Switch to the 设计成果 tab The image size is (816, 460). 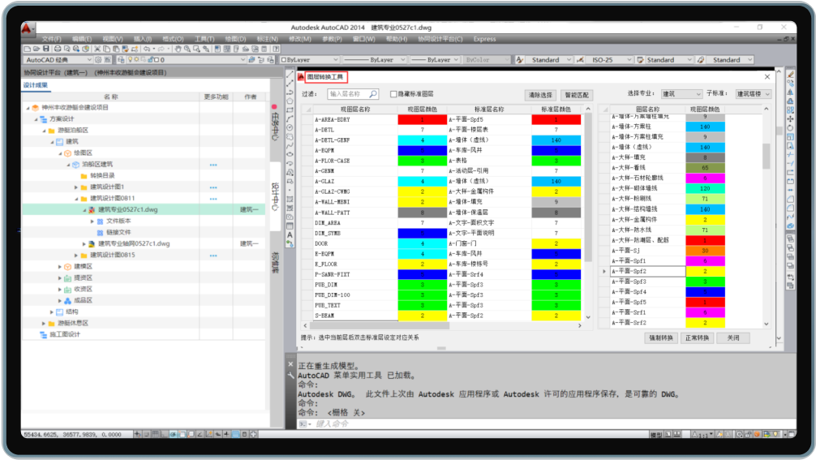(36, 85)
